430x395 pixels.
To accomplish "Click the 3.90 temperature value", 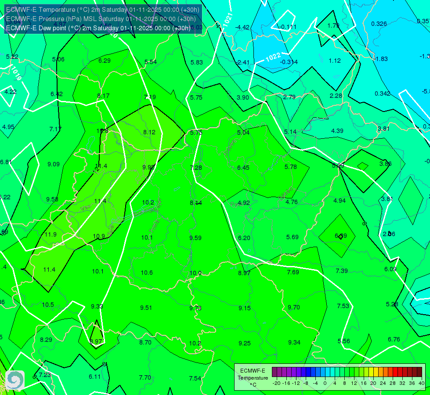I will tap(243, 97).
